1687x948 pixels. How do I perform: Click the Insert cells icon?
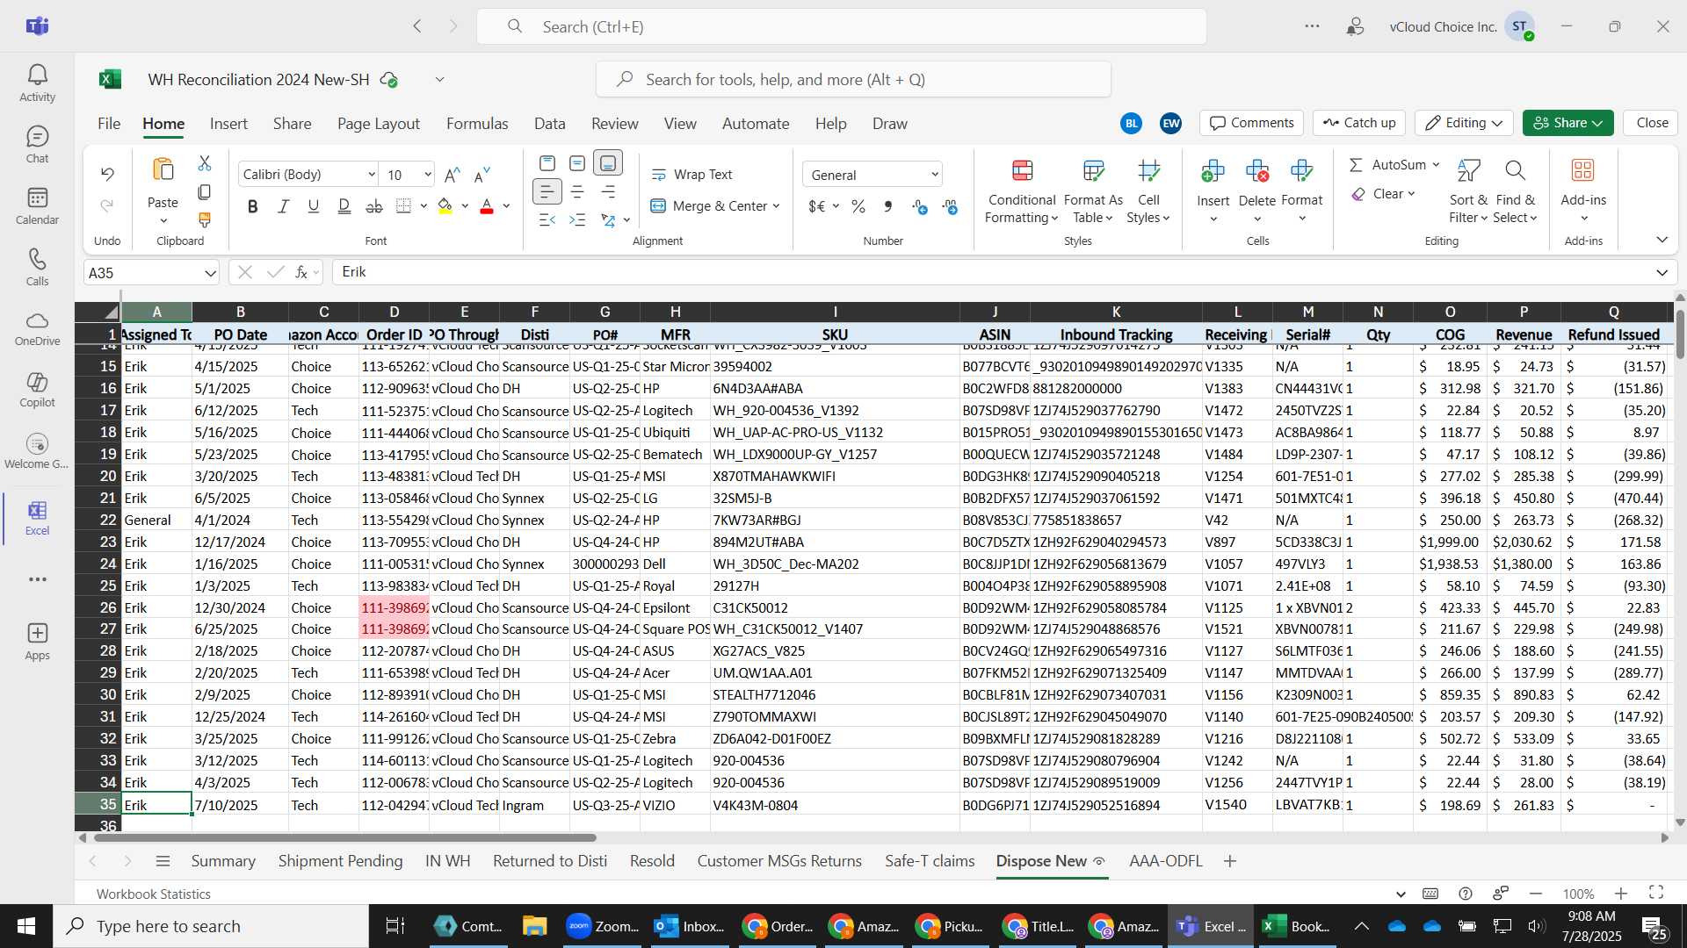point(1213,170)
